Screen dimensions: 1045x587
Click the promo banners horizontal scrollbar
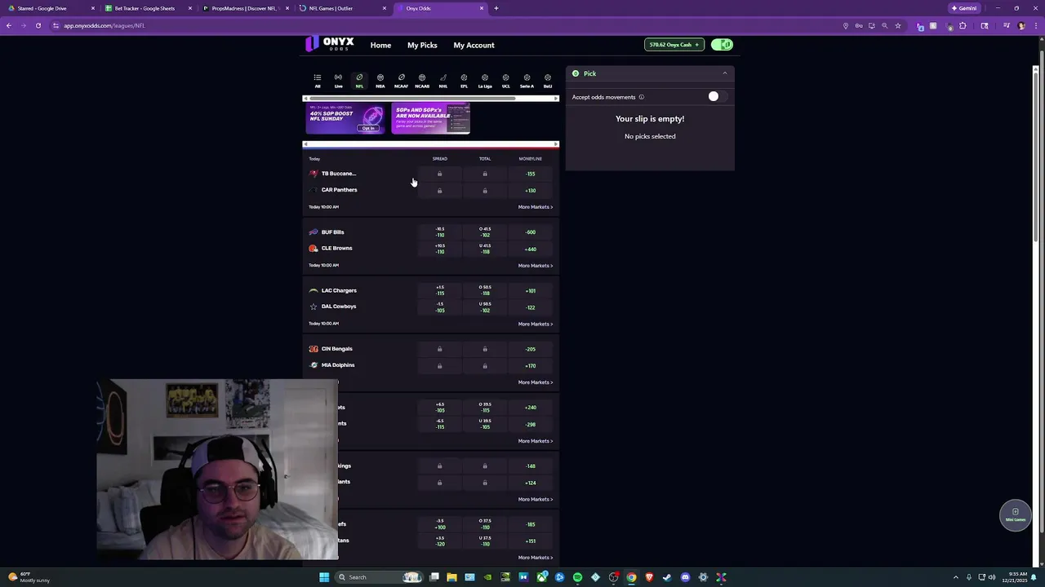click(430, 144)
